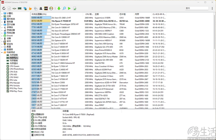The height and width of the screenshot is (140, 216).
Task: Open the FP64 Ray-Trace benchmark
Action: tap(16, 91)
